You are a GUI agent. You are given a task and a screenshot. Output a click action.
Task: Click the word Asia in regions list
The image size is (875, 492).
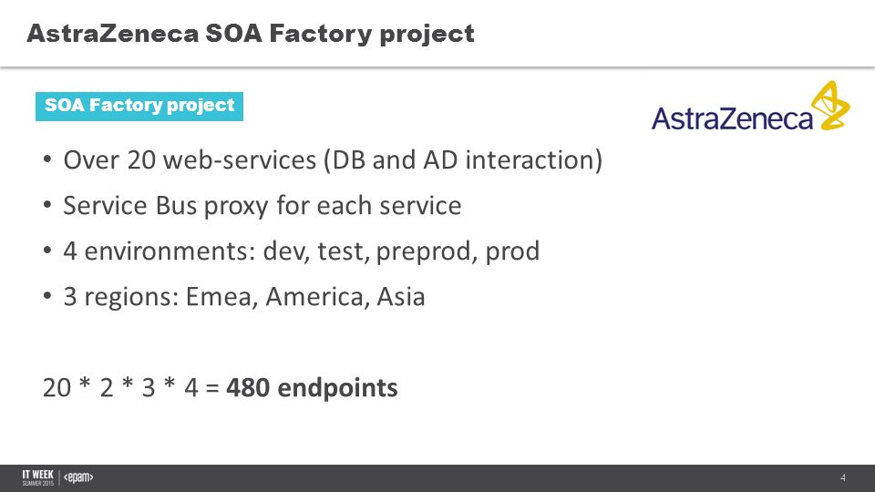(x=401, y=296)
